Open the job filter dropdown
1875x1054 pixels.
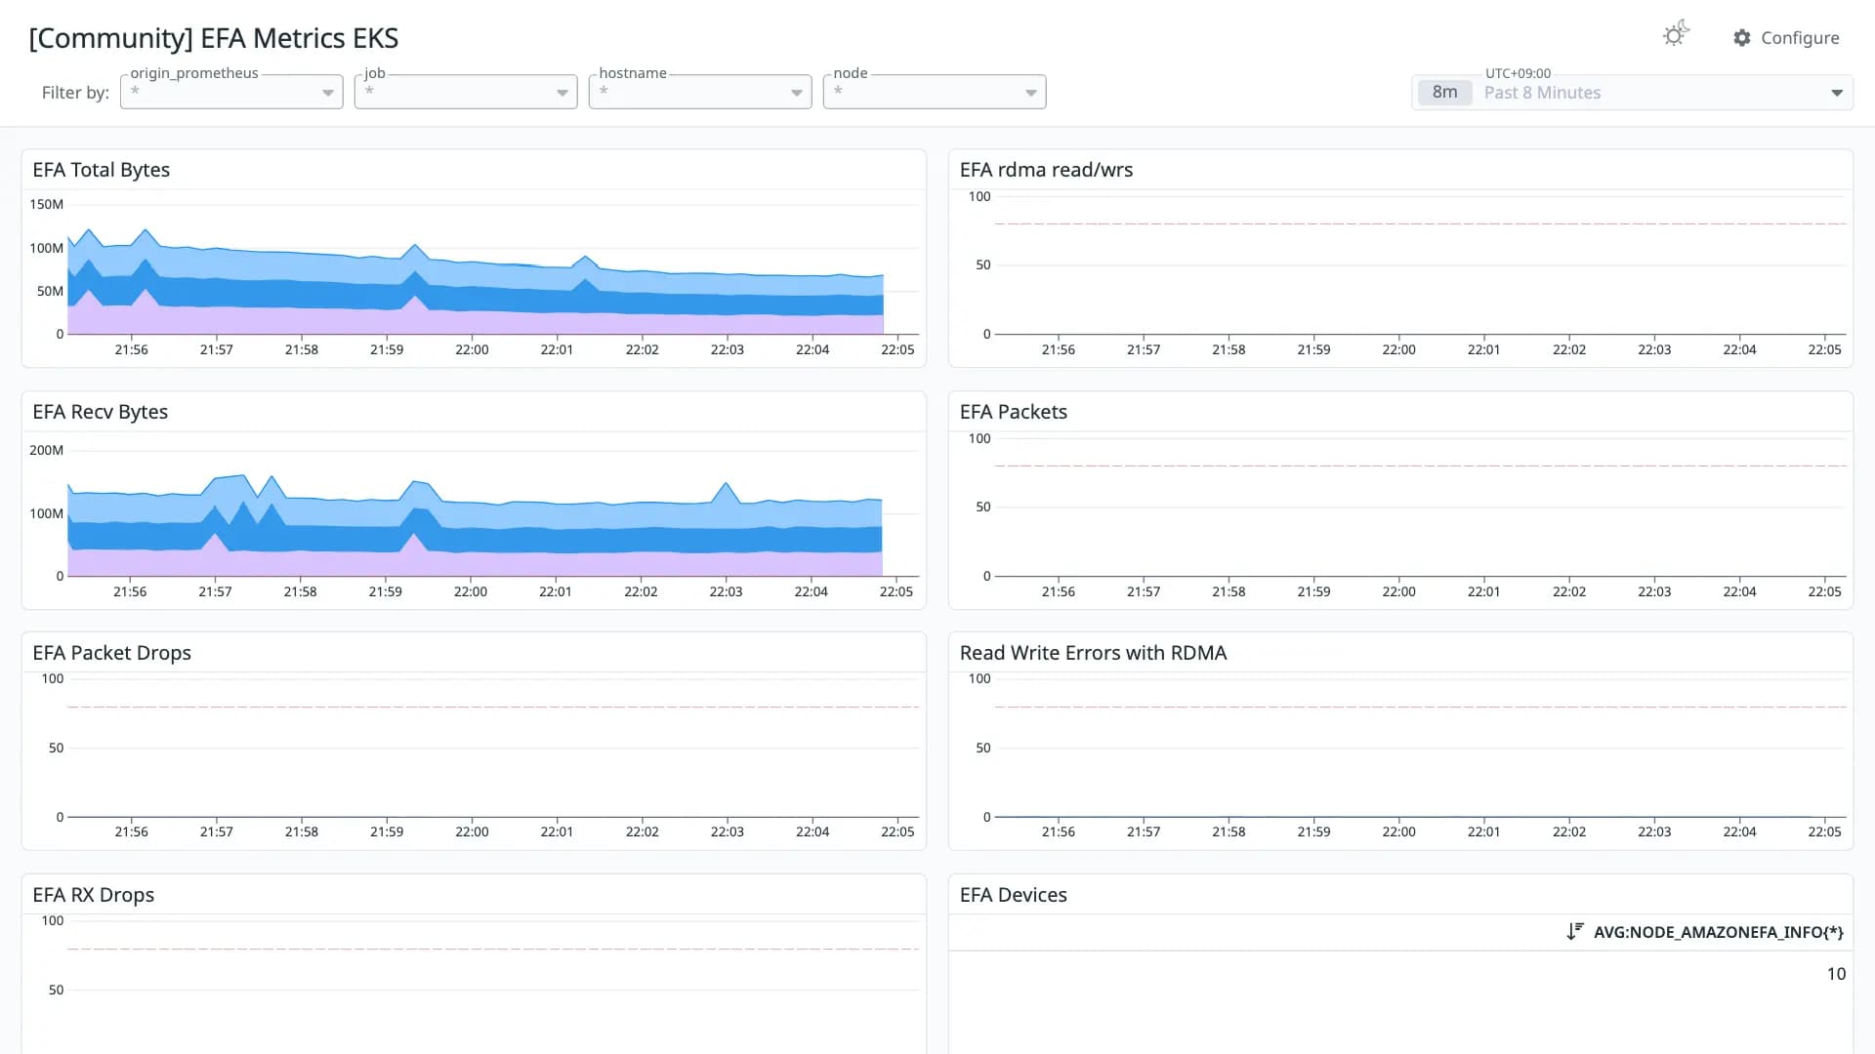[466, 92]
